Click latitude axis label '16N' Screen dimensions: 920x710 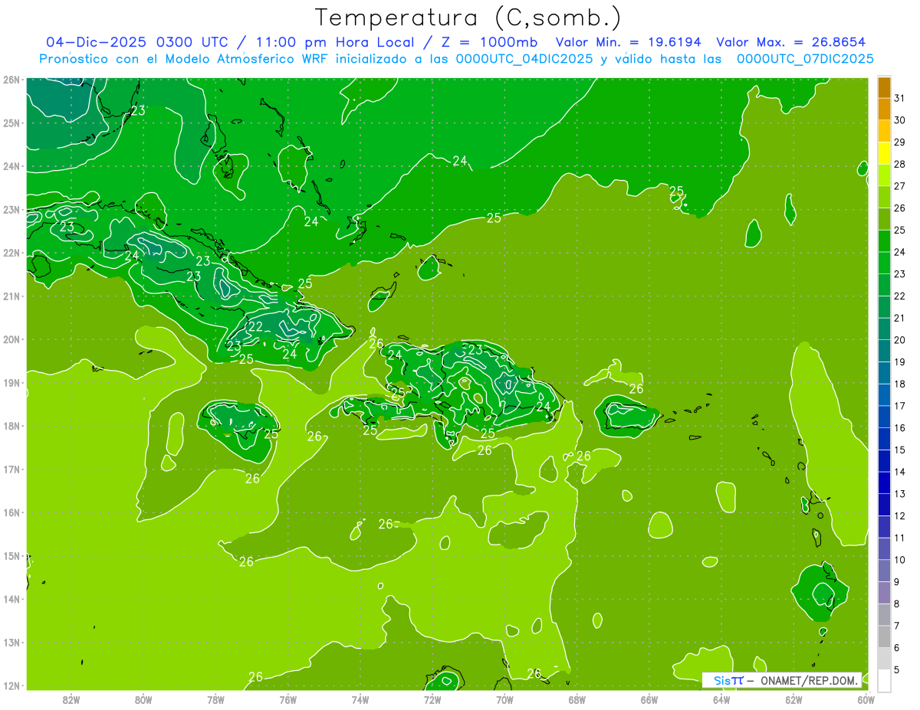11,512
